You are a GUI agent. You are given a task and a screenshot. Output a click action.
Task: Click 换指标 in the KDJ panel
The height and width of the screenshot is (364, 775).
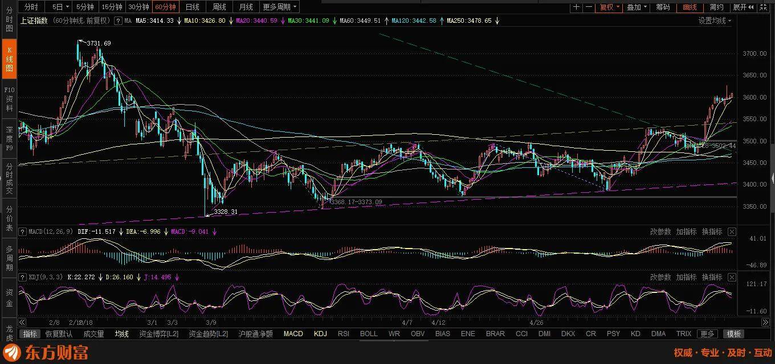(x=712, y=277)
